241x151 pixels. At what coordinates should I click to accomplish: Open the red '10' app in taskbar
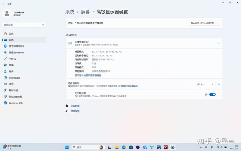166,147
